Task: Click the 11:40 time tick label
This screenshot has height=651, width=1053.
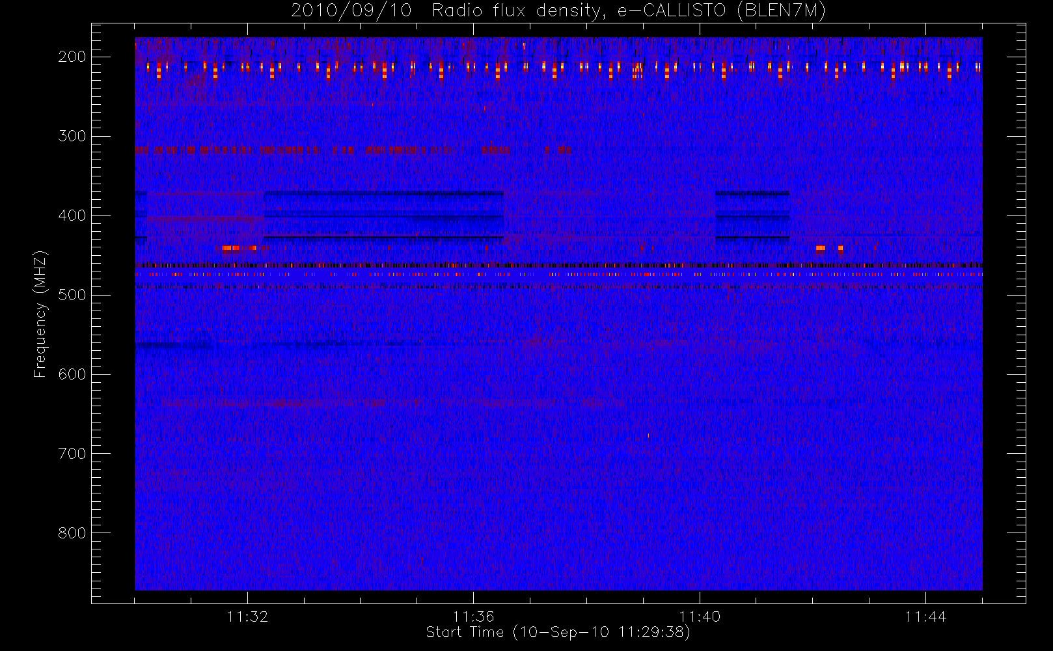Action: 700,616
